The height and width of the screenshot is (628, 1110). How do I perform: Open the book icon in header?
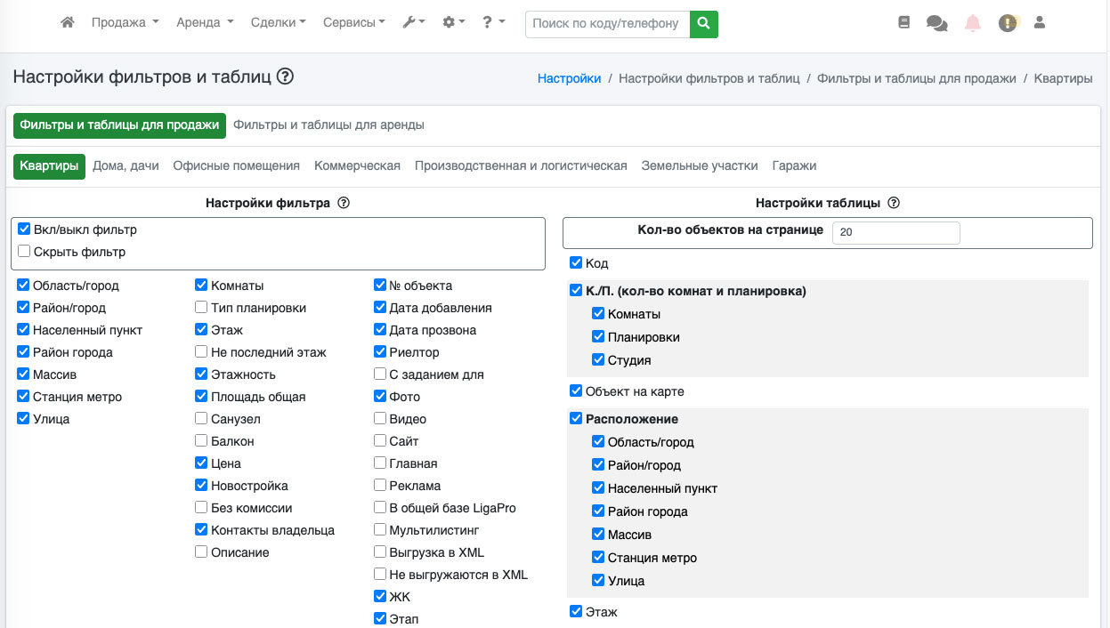tap(904, 23)
